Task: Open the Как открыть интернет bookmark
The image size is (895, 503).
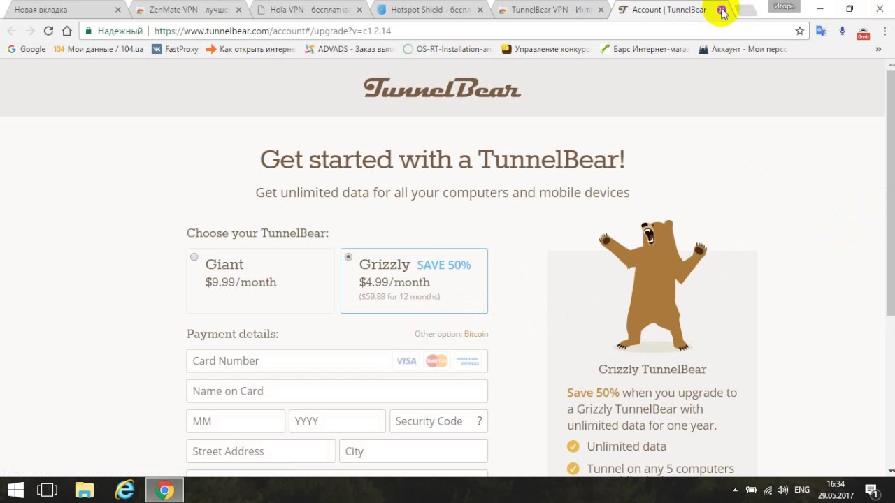Action: click(251, 49)
